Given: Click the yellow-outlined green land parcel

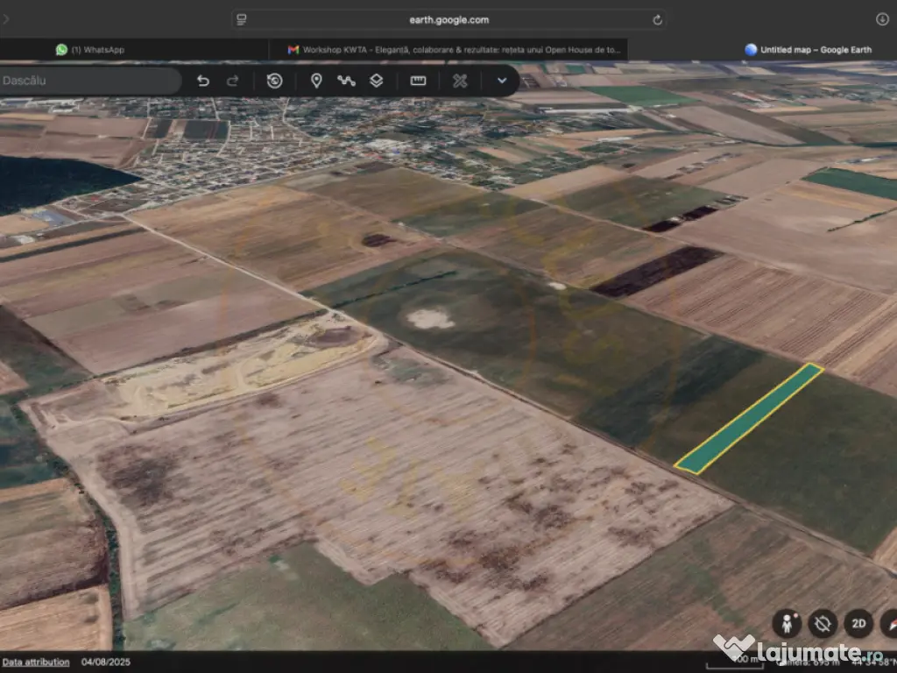Looking at the screenshot, I should click(x=749, y=419).
